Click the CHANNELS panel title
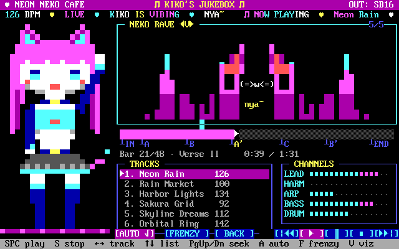Image resolution: width=399 pixels, height=249 pixels. [314, 164]
